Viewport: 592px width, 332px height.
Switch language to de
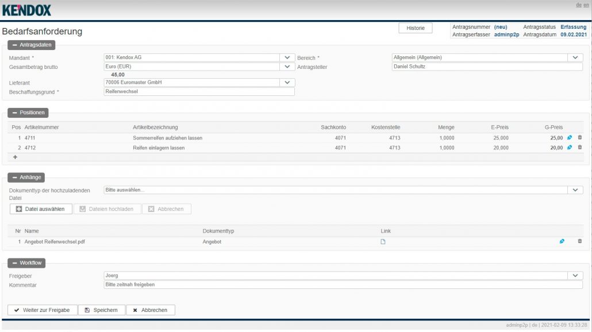tap(578, 5)
